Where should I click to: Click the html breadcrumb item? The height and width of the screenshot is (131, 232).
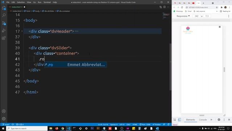[x=27, y=11]
